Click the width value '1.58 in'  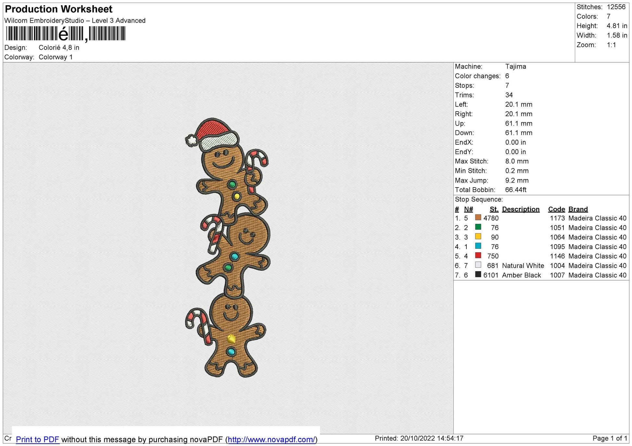(x=617, y=35)
